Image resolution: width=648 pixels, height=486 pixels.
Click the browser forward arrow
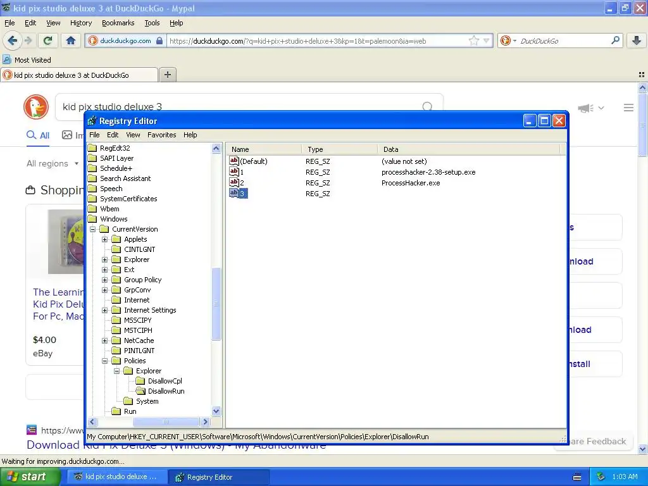28,40
